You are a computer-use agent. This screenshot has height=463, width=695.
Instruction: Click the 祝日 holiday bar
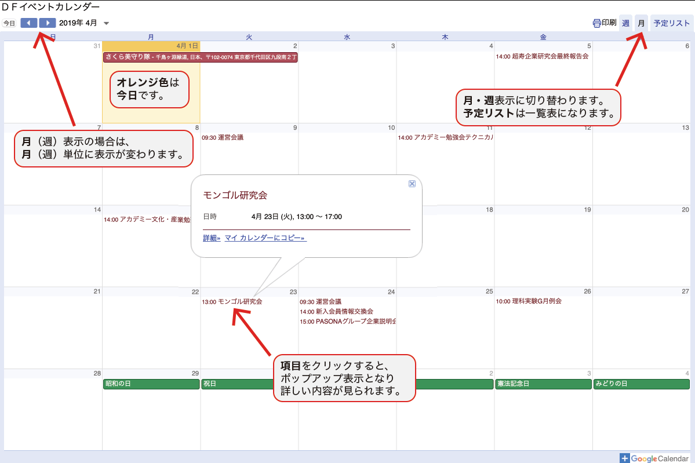point(238,384)
